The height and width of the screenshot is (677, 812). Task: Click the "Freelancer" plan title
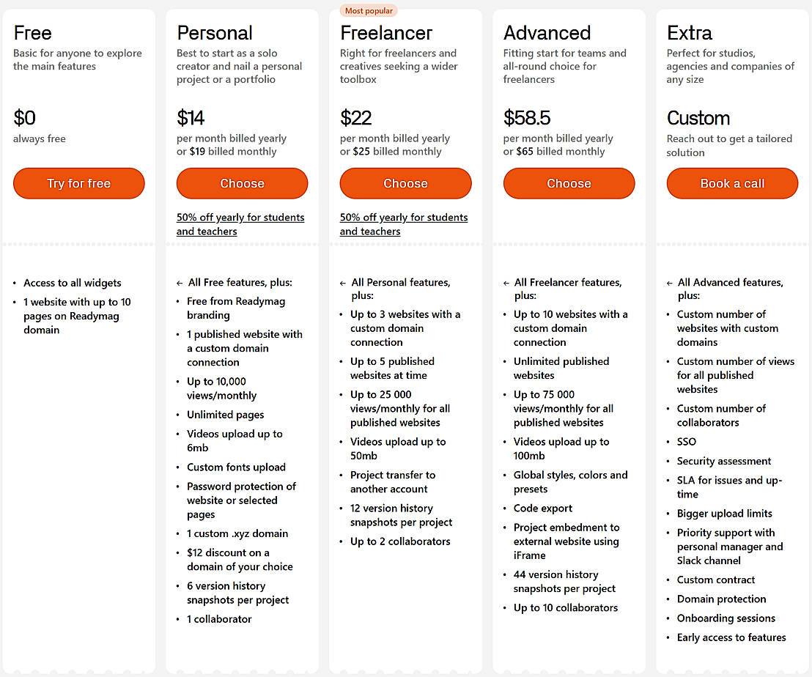(386, 33)
